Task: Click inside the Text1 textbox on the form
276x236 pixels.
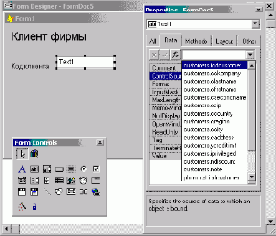Action: point(85,62)
